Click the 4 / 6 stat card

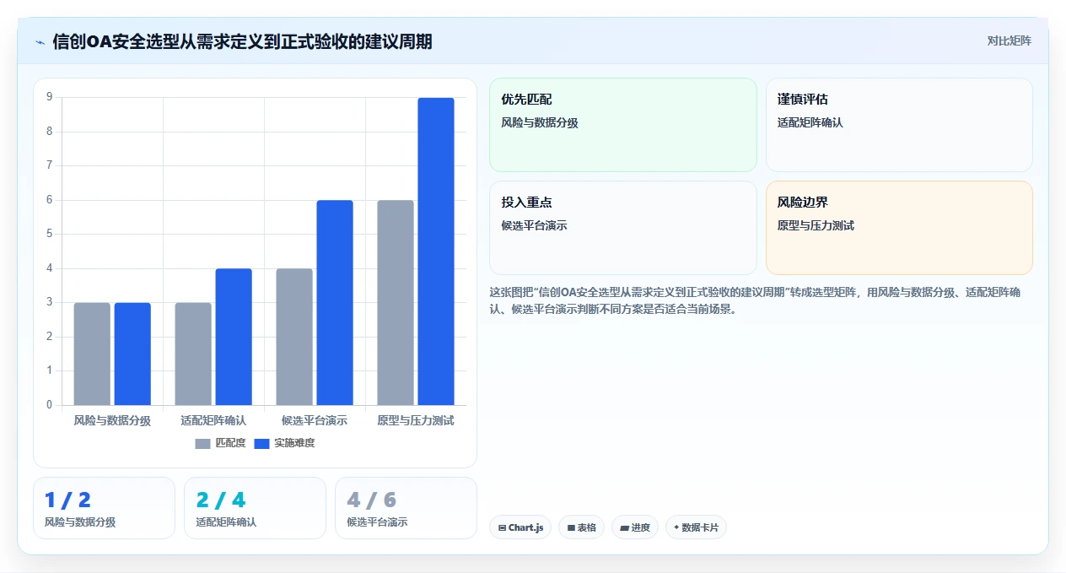(x=406, y=508)
